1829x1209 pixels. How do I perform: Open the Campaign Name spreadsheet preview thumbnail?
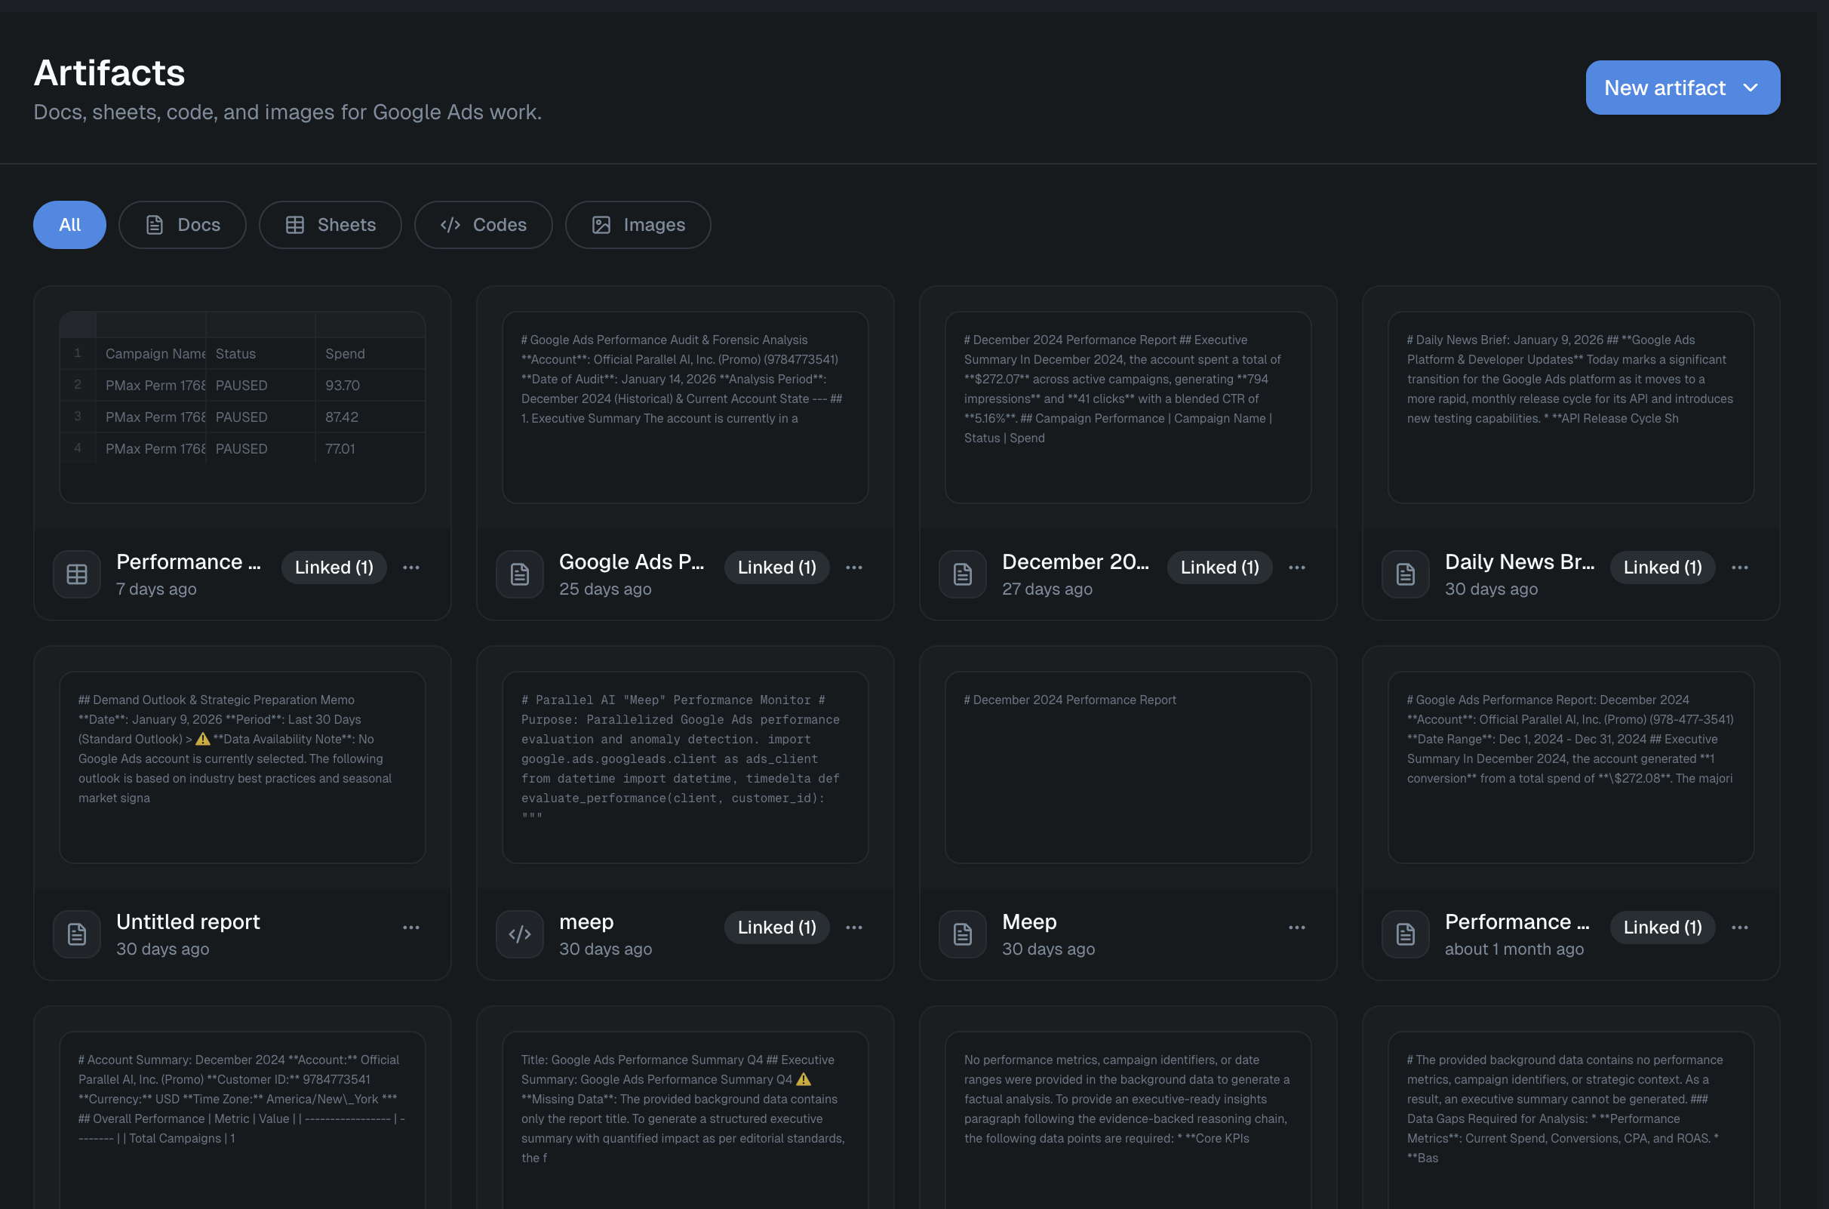tap(242, 407)
